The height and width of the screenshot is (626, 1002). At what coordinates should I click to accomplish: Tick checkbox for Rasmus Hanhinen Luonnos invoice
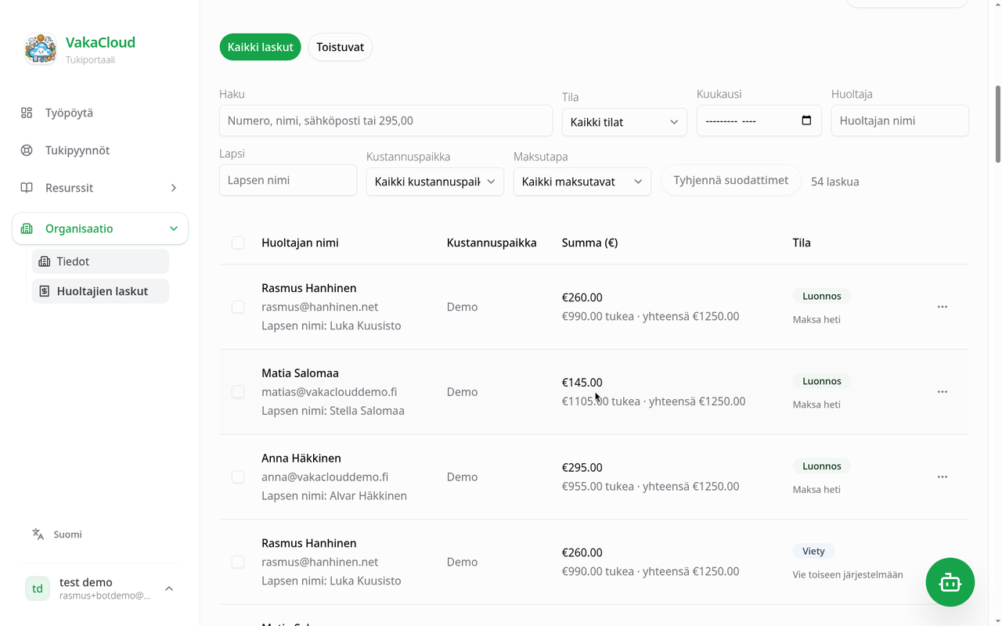tap(238, 307)
